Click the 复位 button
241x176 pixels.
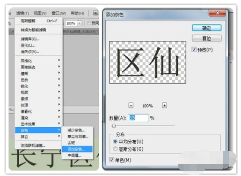[206, 38]
